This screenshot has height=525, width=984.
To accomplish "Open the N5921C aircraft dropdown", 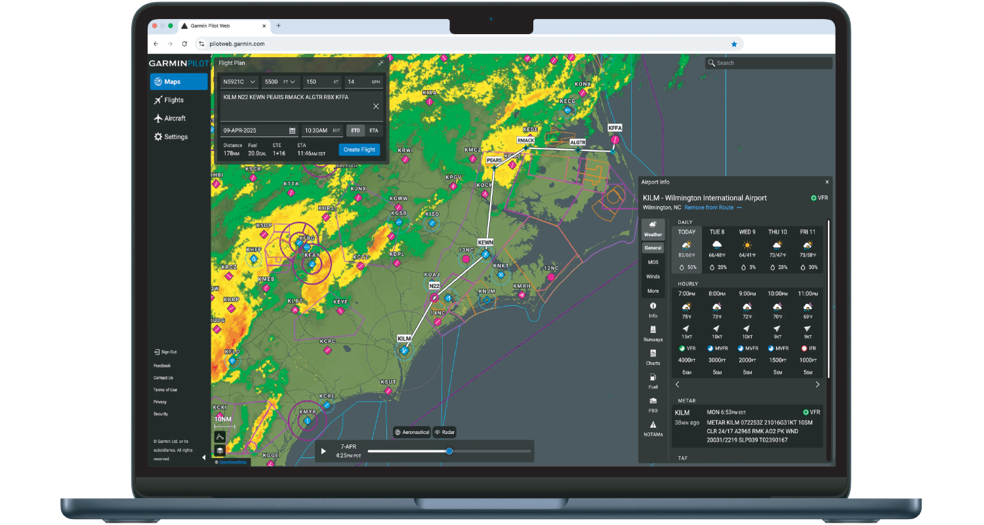I will (239, 82).
